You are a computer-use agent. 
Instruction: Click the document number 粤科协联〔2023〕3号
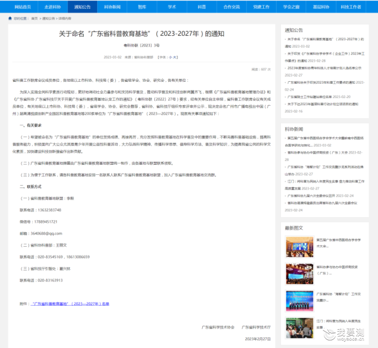pos(142,45)
